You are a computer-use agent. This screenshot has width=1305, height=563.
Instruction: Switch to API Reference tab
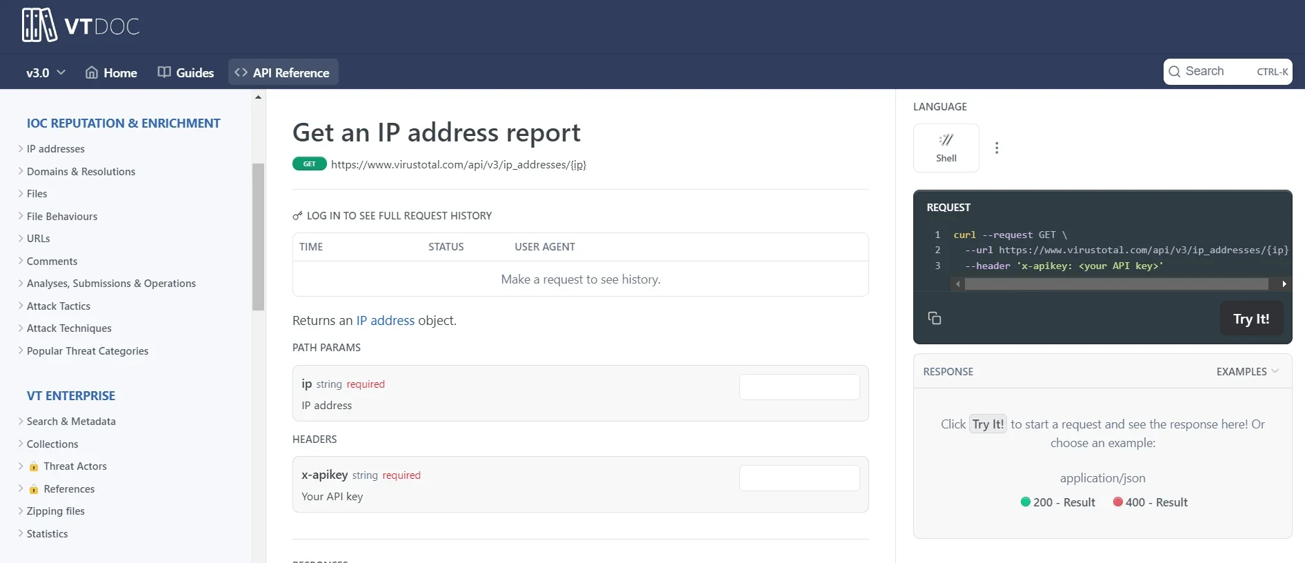[x=283, y=72]
